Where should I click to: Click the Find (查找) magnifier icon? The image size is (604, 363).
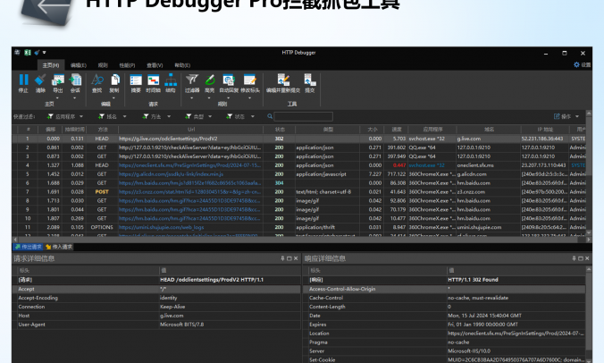[97, 80]
